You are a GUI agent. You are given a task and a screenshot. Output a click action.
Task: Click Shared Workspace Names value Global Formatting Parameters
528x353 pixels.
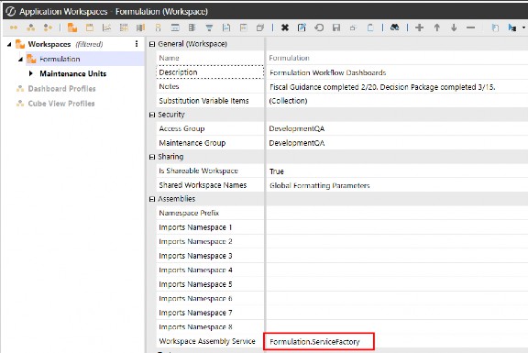397,185
